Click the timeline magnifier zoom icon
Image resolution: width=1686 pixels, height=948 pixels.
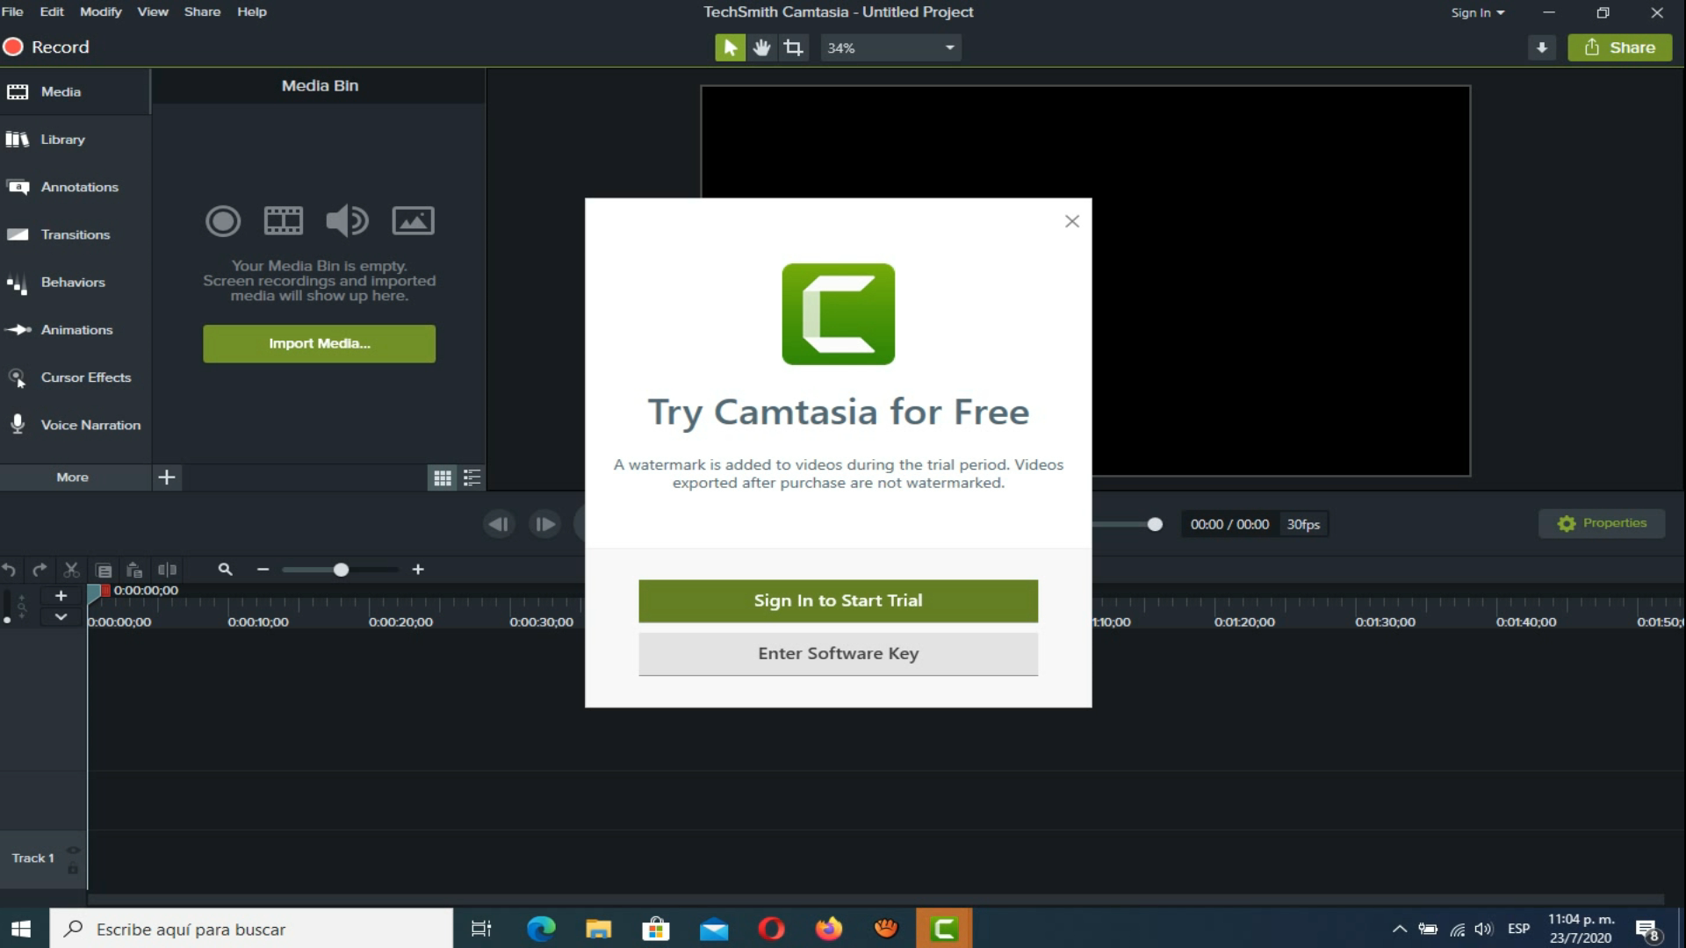[225, 570]
